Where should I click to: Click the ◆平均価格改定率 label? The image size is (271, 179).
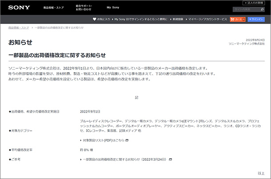(20, 150)
